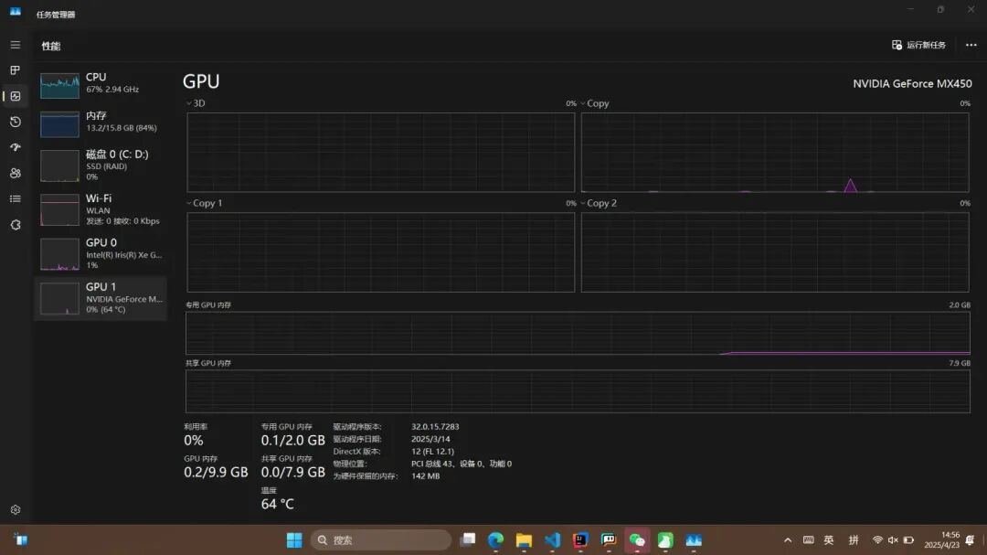Expand the system tray hidden icons chevron

click(788, 539)
